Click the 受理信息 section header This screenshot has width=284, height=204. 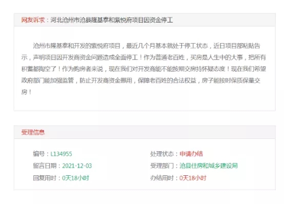(33, 132)
